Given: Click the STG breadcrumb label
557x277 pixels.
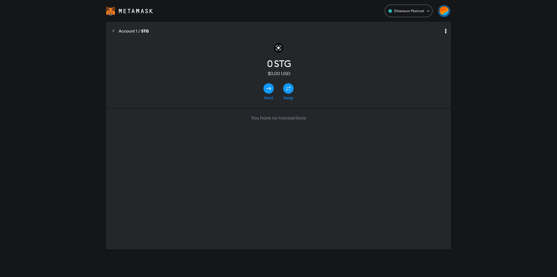Looking at the screenshot, I should (145, 31).
